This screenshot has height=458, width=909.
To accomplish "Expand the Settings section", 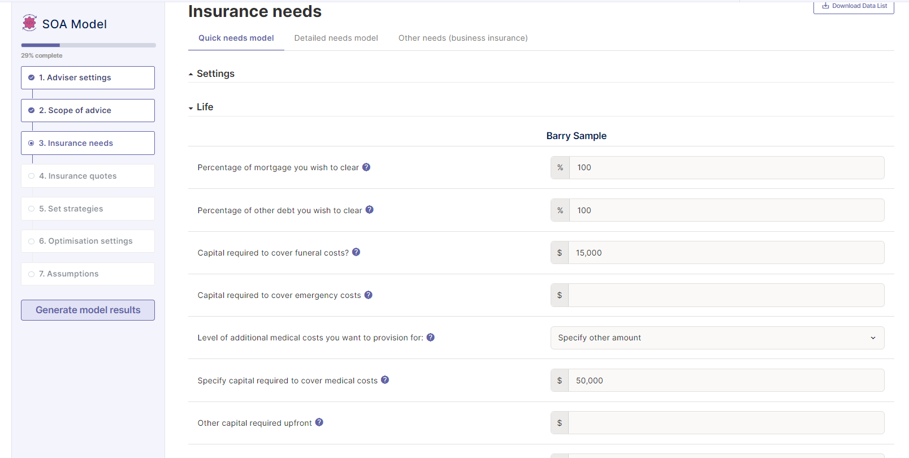I will (211, 74).
